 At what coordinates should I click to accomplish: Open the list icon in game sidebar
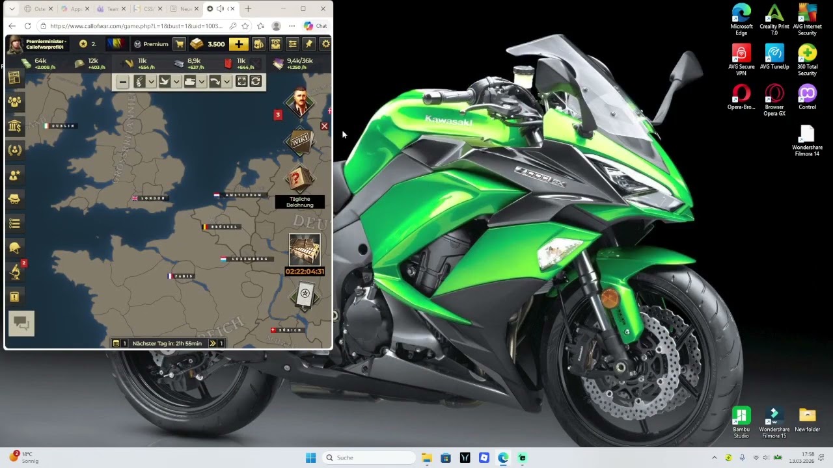(14, 224)
